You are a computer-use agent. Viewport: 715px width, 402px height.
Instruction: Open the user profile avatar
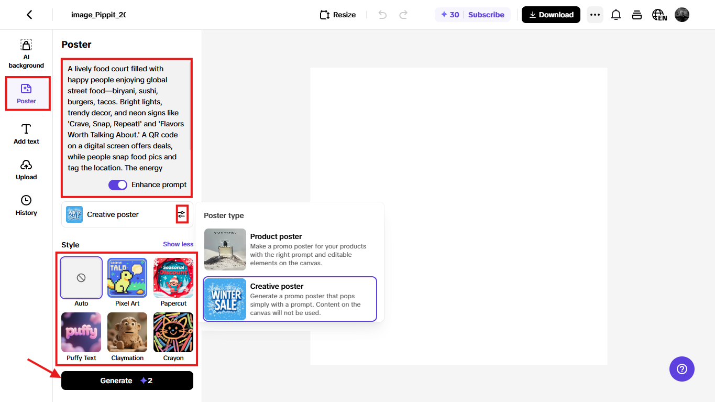(682, 15)
